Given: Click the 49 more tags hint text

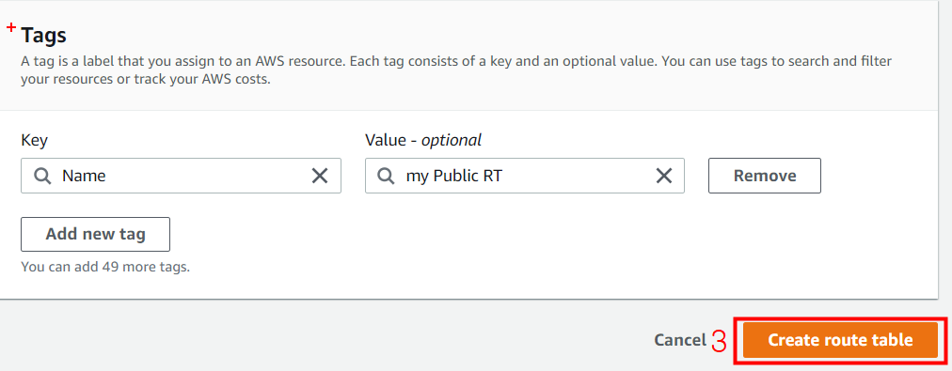Looking at the screenshot, I should click(105, 267).
